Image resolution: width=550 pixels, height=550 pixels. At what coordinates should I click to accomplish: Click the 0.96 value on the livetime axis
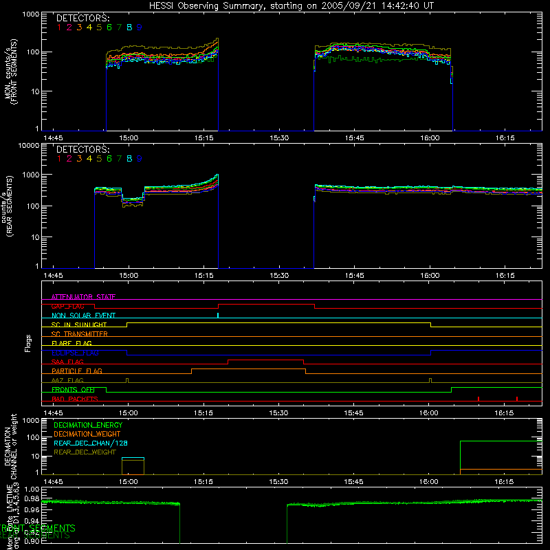32,509
